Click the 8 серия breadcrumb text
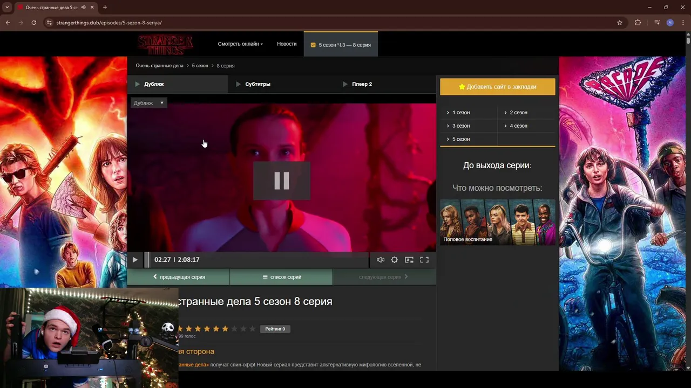 click(225, 66)
